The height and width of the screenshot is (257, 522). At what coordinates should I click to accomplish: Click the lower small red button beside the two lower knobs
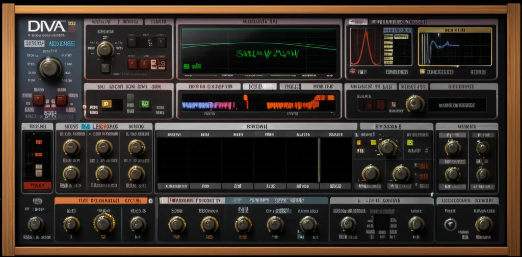[423, 176]
